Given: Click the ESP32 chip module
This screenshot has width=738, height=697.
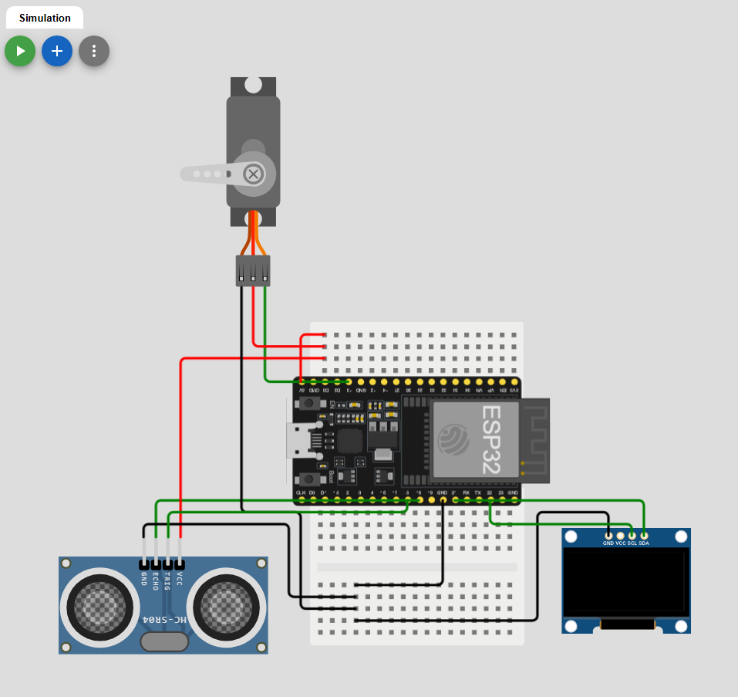Looking at the screenshot, I should [475, 440].
